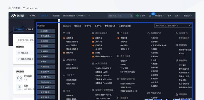Screen dimensions: 204x100
Task: Click the three-dots more icon in top bar
Action: click(x=90, y=16)
